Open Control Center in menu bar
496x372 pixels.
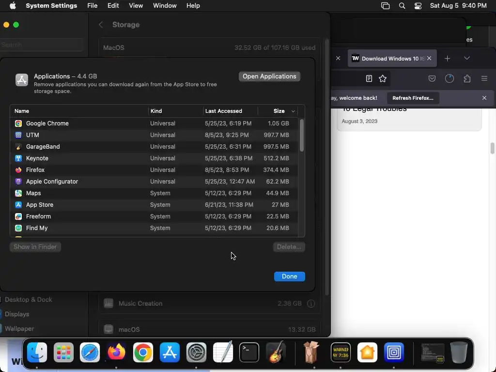pos(418,6)
